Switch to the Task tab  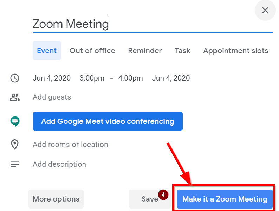182,51
